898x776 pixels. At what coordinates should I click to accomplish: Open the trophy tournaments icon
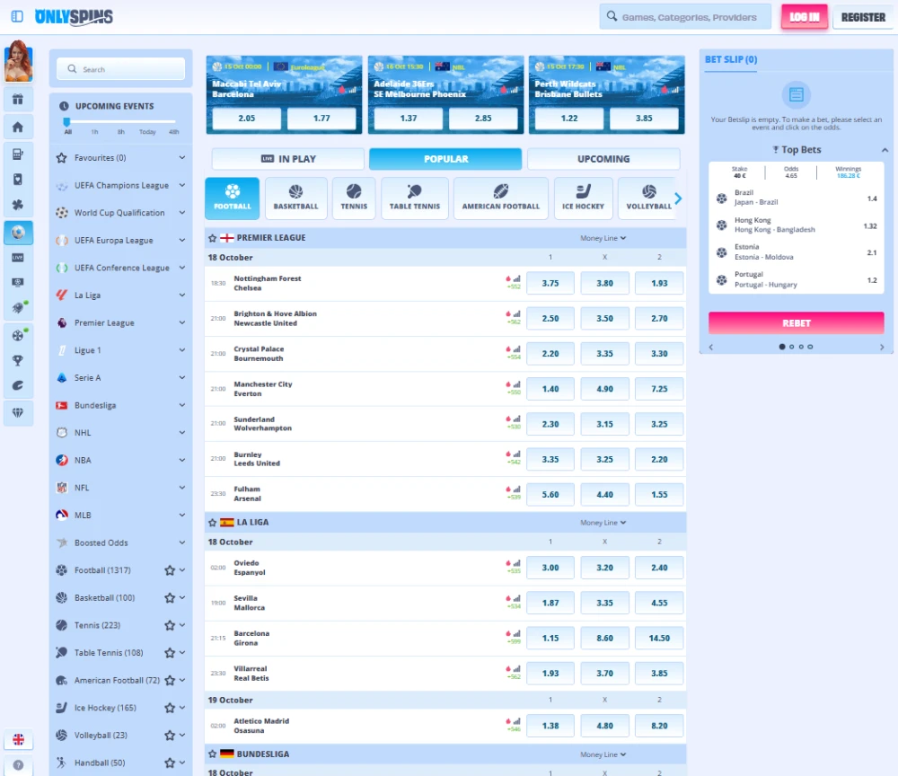[x=18, y=360]
